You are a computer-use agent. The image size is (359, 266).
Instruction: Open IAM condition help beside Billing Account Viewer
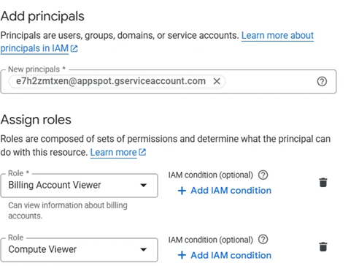[x=263, y=175]
